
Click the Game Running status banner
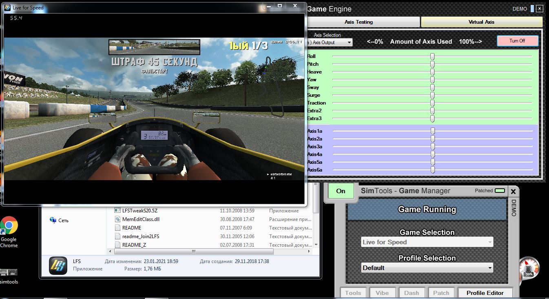tap(427, 210)
